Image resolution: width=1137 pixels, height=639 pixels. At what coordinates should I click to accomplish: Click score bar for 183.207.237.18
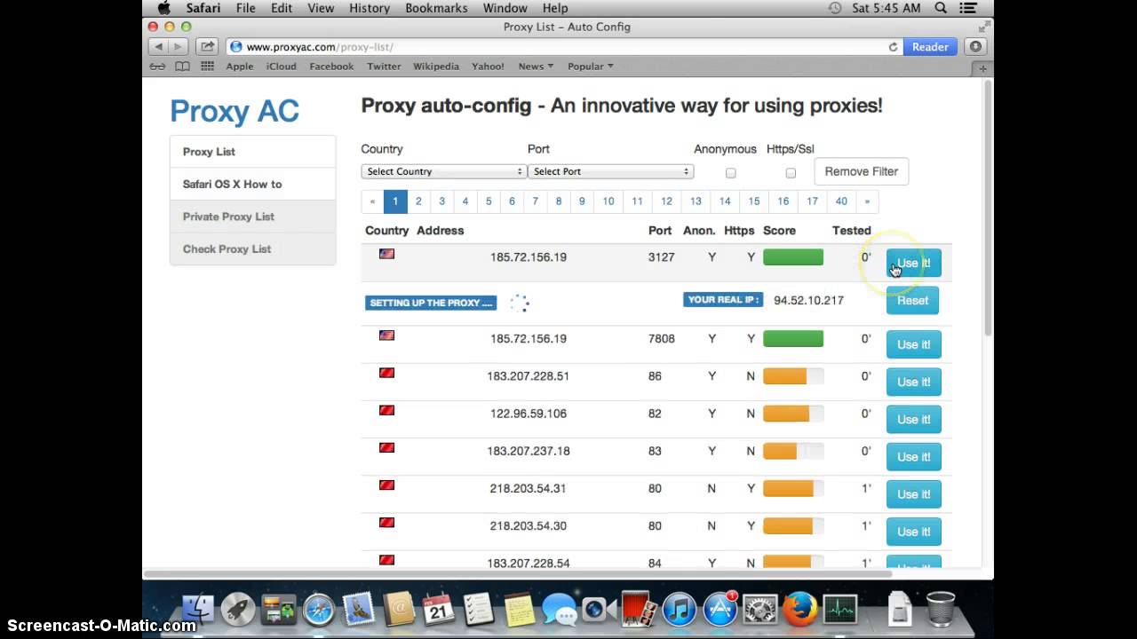point(793,451)
